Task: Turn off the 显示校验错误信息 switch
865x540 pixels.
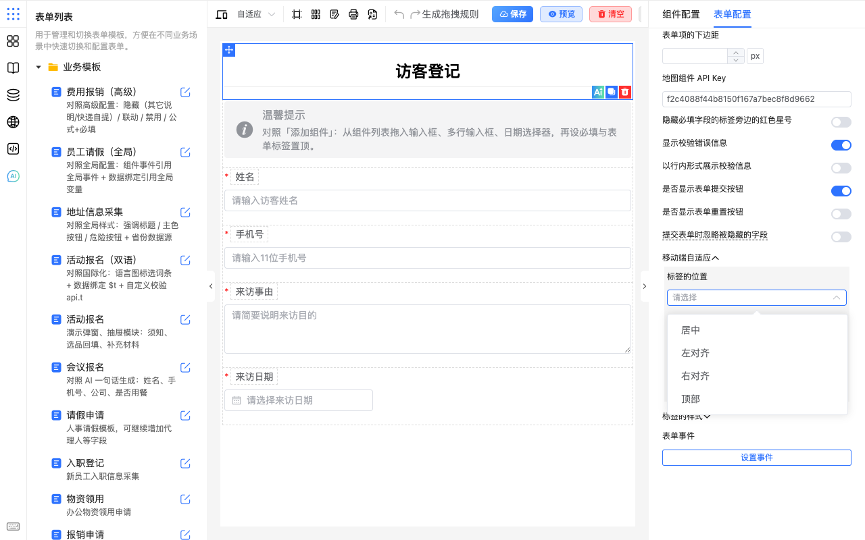Action: pyautogui.click(x=841, y=145)
